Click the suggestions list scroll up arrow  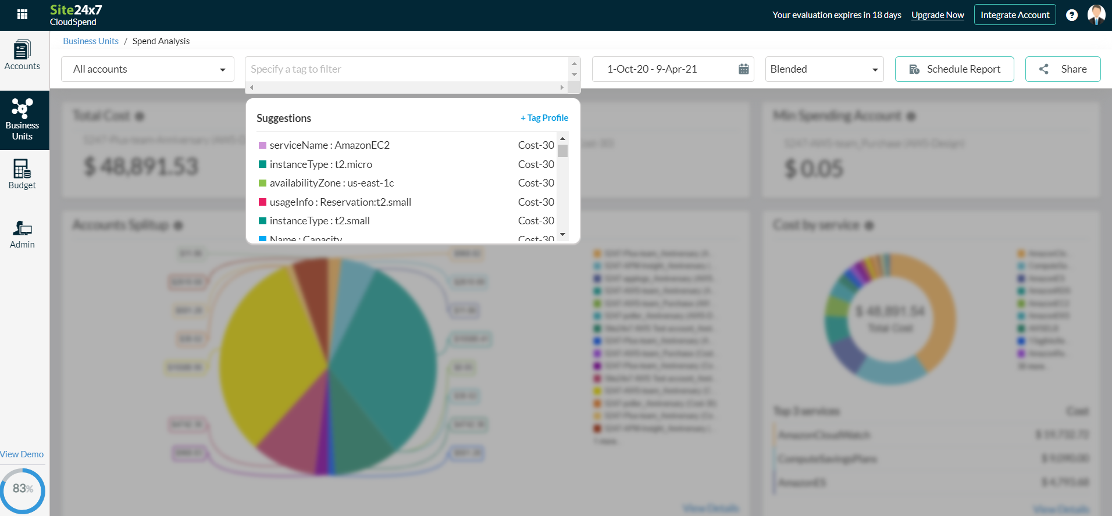tap(562, 138)
